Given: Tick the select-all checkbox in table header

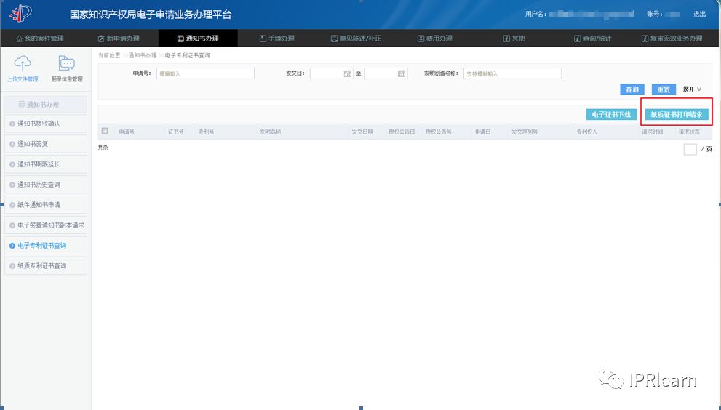Looking at the screenshot, I should pyautogui.click(x=105, y=131).
